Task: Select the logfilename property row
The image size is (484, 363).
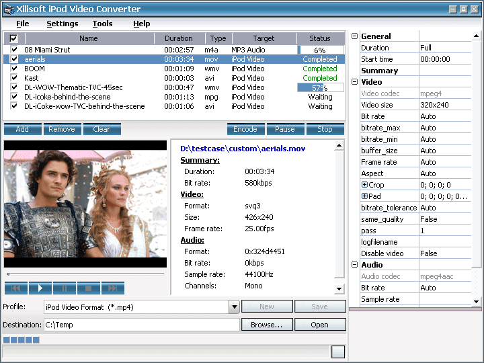Action: point(416,242)
